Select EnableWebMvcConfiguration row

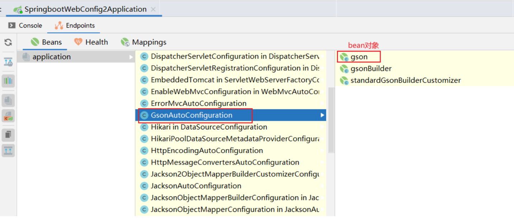click(x=230, y=92)
